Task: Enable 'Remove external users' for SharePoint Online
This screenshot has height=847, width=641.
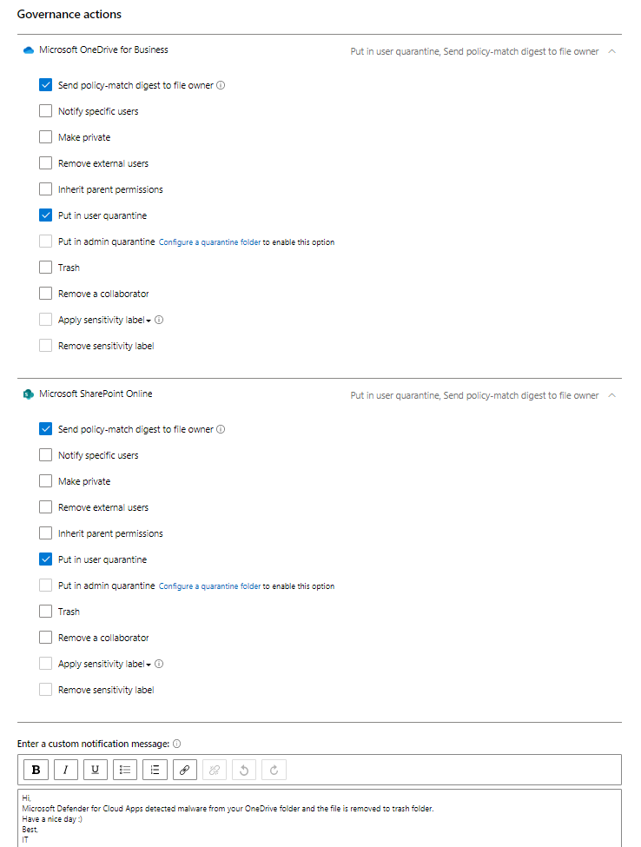Action: tap(46, 507)
